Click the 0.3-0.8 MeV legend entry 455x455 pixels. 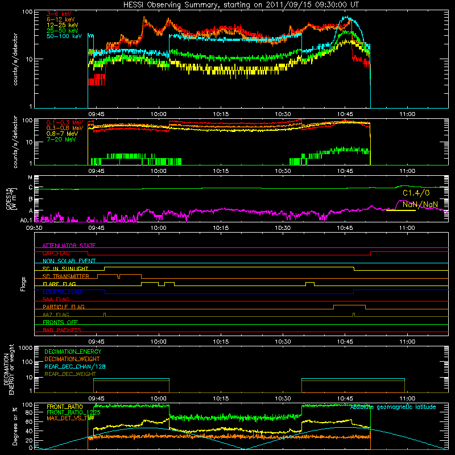(x=65, y=128)
